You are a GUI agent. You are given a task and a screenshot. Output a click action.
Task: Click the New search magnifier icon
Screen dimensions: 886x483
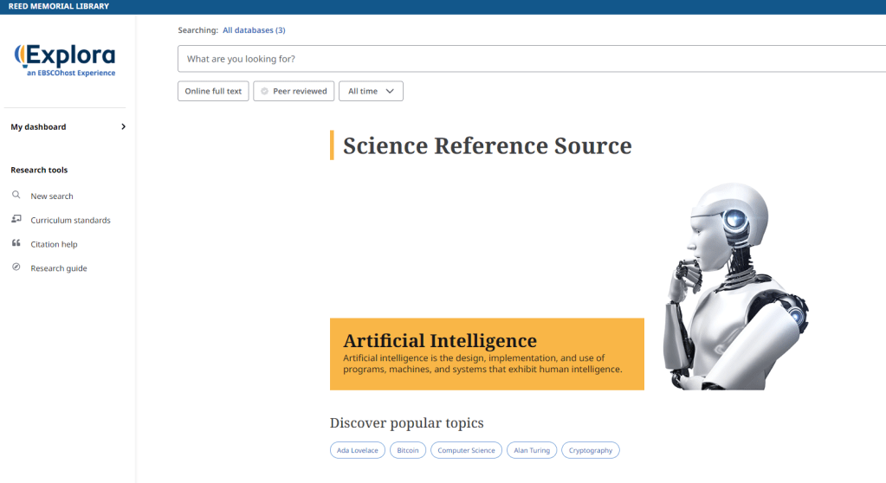(x=16, y=196)
